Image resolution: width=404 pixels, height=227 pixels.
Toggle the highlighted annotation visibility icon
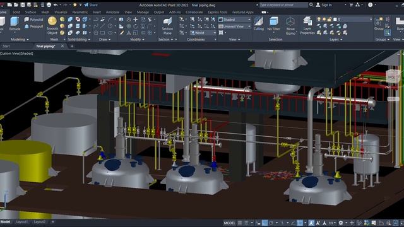(x=311, y=223)
